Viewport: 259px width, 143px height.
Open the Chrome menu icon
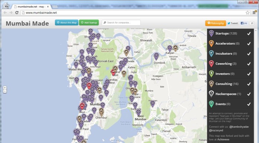255,13
